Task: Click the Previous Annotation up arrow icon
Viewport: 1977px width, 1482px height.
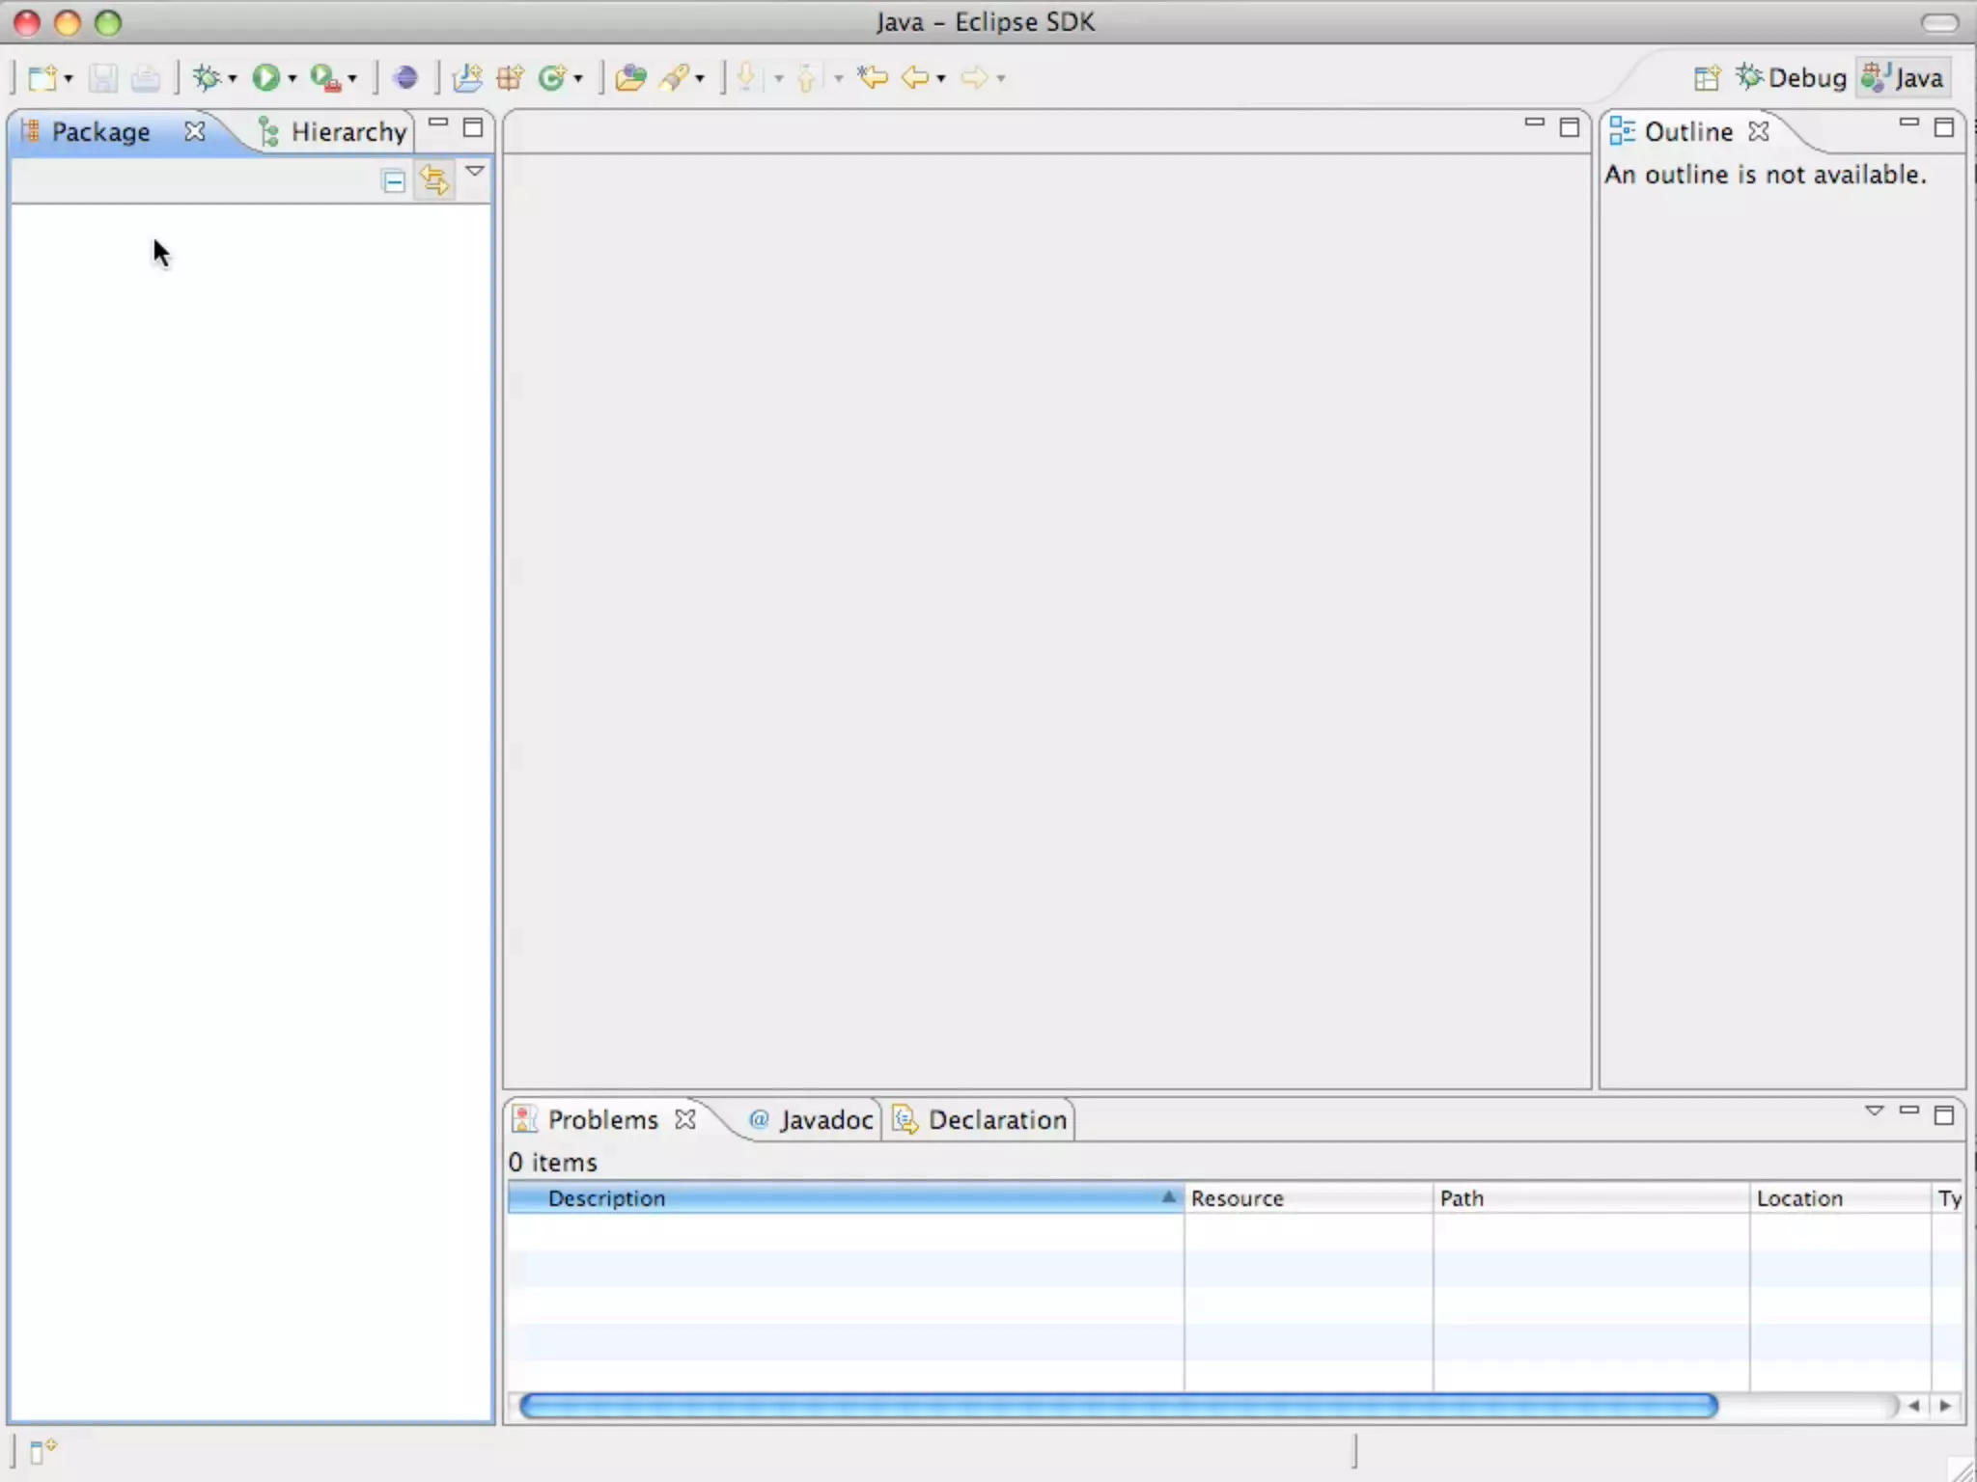Action: (806, 77)
